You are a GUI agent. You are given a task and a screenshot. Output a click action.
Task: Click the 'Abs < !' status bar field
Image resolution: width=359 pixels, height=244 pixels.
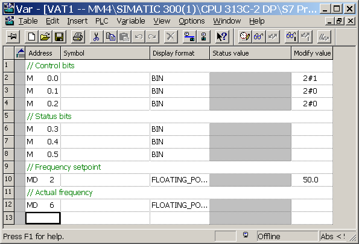click(333, 236)
